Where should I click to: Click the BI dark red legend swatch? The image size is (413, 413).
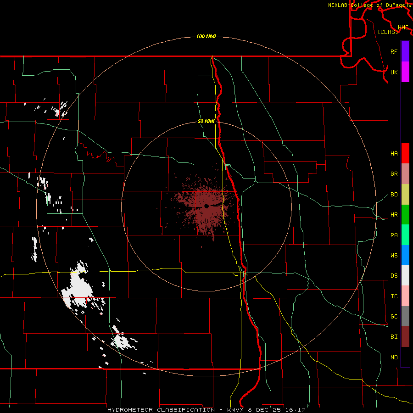[405, 337]
